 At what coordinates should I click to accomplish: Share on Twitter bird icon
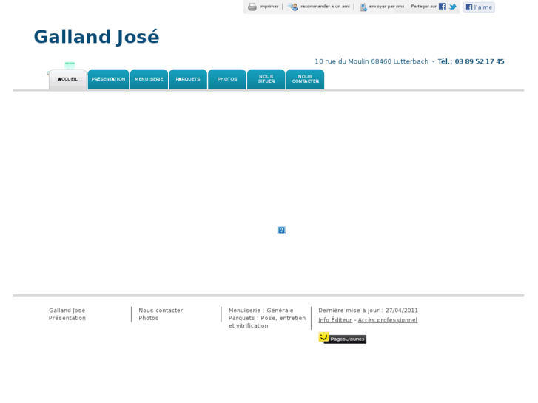click(x=453, y=7)
